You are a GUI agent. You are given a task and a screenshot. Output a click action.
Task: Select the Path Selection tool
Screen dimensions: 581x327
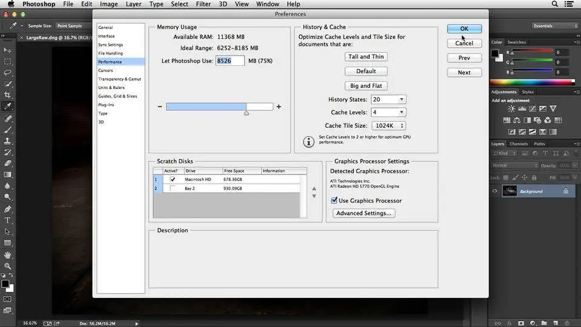click(7, 232)
